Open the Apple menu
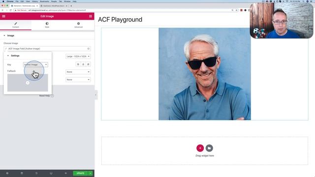 pyautogui.click(x=3, y=1)
